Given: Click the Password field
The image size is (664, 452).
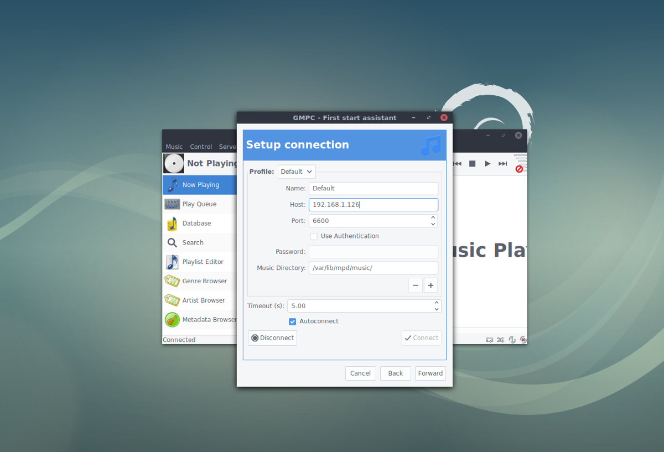Looking at the screenshot, I should click(373, 252).
